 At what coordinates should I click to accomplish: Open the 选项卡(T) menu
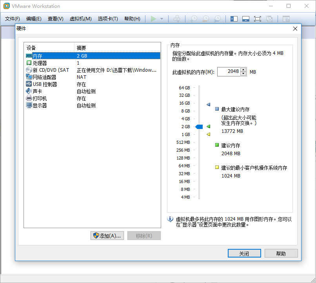coord(108,19)
